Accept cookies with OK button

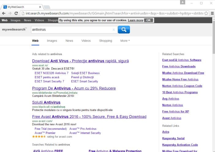pos(148,20)
